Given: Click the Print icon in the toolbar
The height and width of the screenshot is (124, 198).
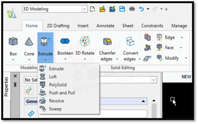Looking at the screenshot, I should [x=132, y=9].
